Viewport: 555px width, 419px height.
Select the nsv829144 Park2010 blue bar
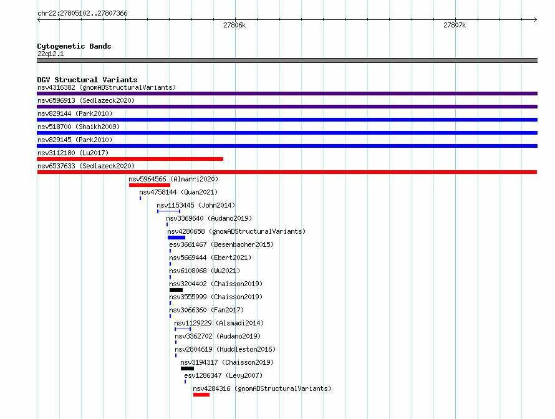coord(287,120)
